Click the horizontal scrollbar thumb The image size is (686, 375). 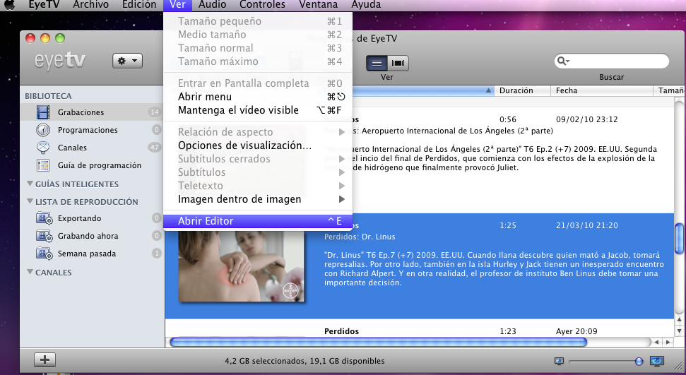378,343
